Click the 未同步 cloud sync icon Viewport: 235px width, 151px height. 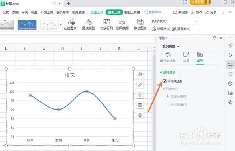point(175,13)
